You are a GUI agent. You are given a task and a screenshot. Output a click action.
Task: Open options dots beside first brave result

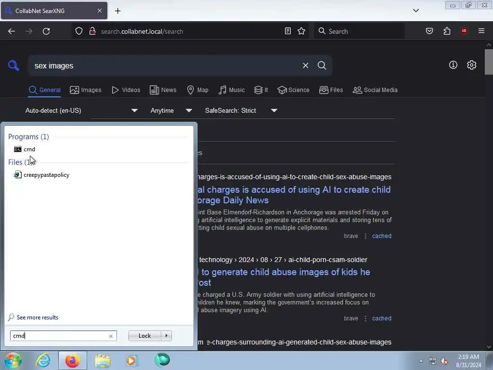click(x=365, y=236)
